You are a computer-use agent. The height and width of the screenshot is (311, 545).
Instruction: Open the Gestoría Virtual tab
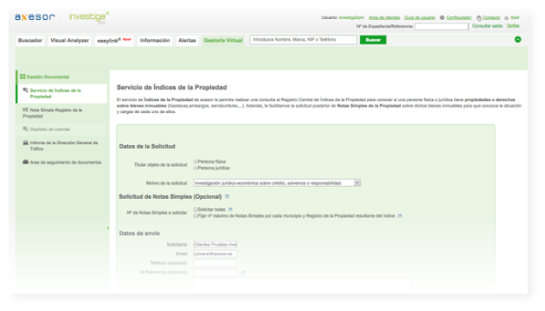point(223,41)
